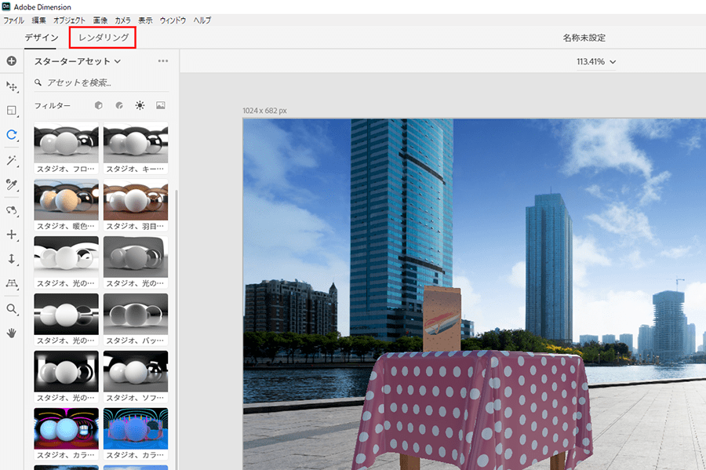The height and width of the screenshot is (470, 706).
Task: Select the Scale tool
Action: point(12,111)
